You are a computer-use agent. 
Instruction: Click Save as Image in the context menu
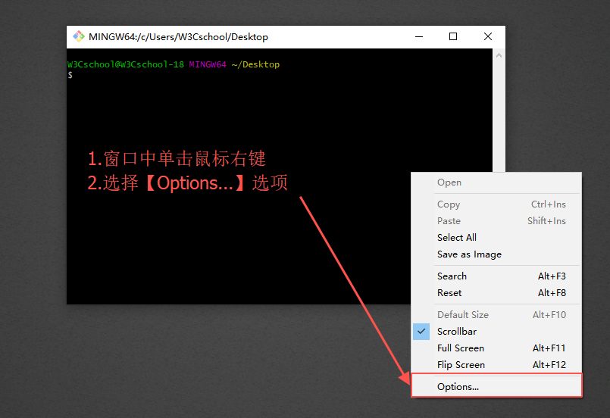(x=469, y=254)
